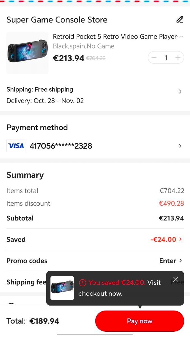
Task: Open the Retroid Pocket 5 product thumbnail
Action: (x=28, y=53)
